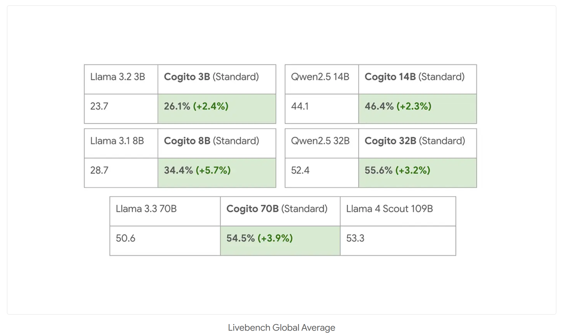Select the green 46.4% (+2.3%) cell

click(x=417, y=109)
